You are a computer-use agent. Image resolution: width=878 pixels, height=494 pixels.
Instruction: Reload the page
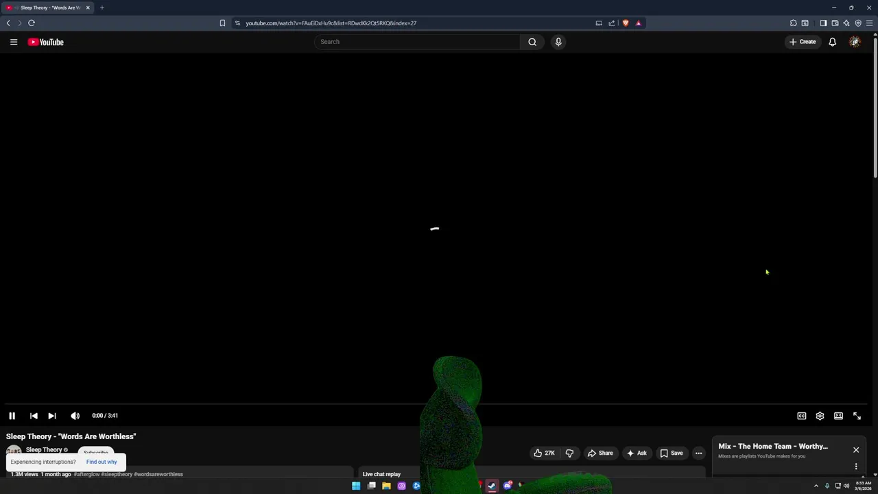coord(32,23)
